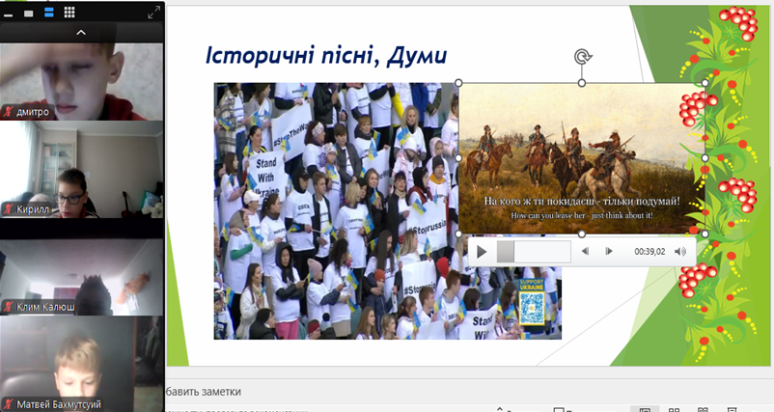Click the video progress seek bar
The image size is (774, 412).
(x=534, y=252)
